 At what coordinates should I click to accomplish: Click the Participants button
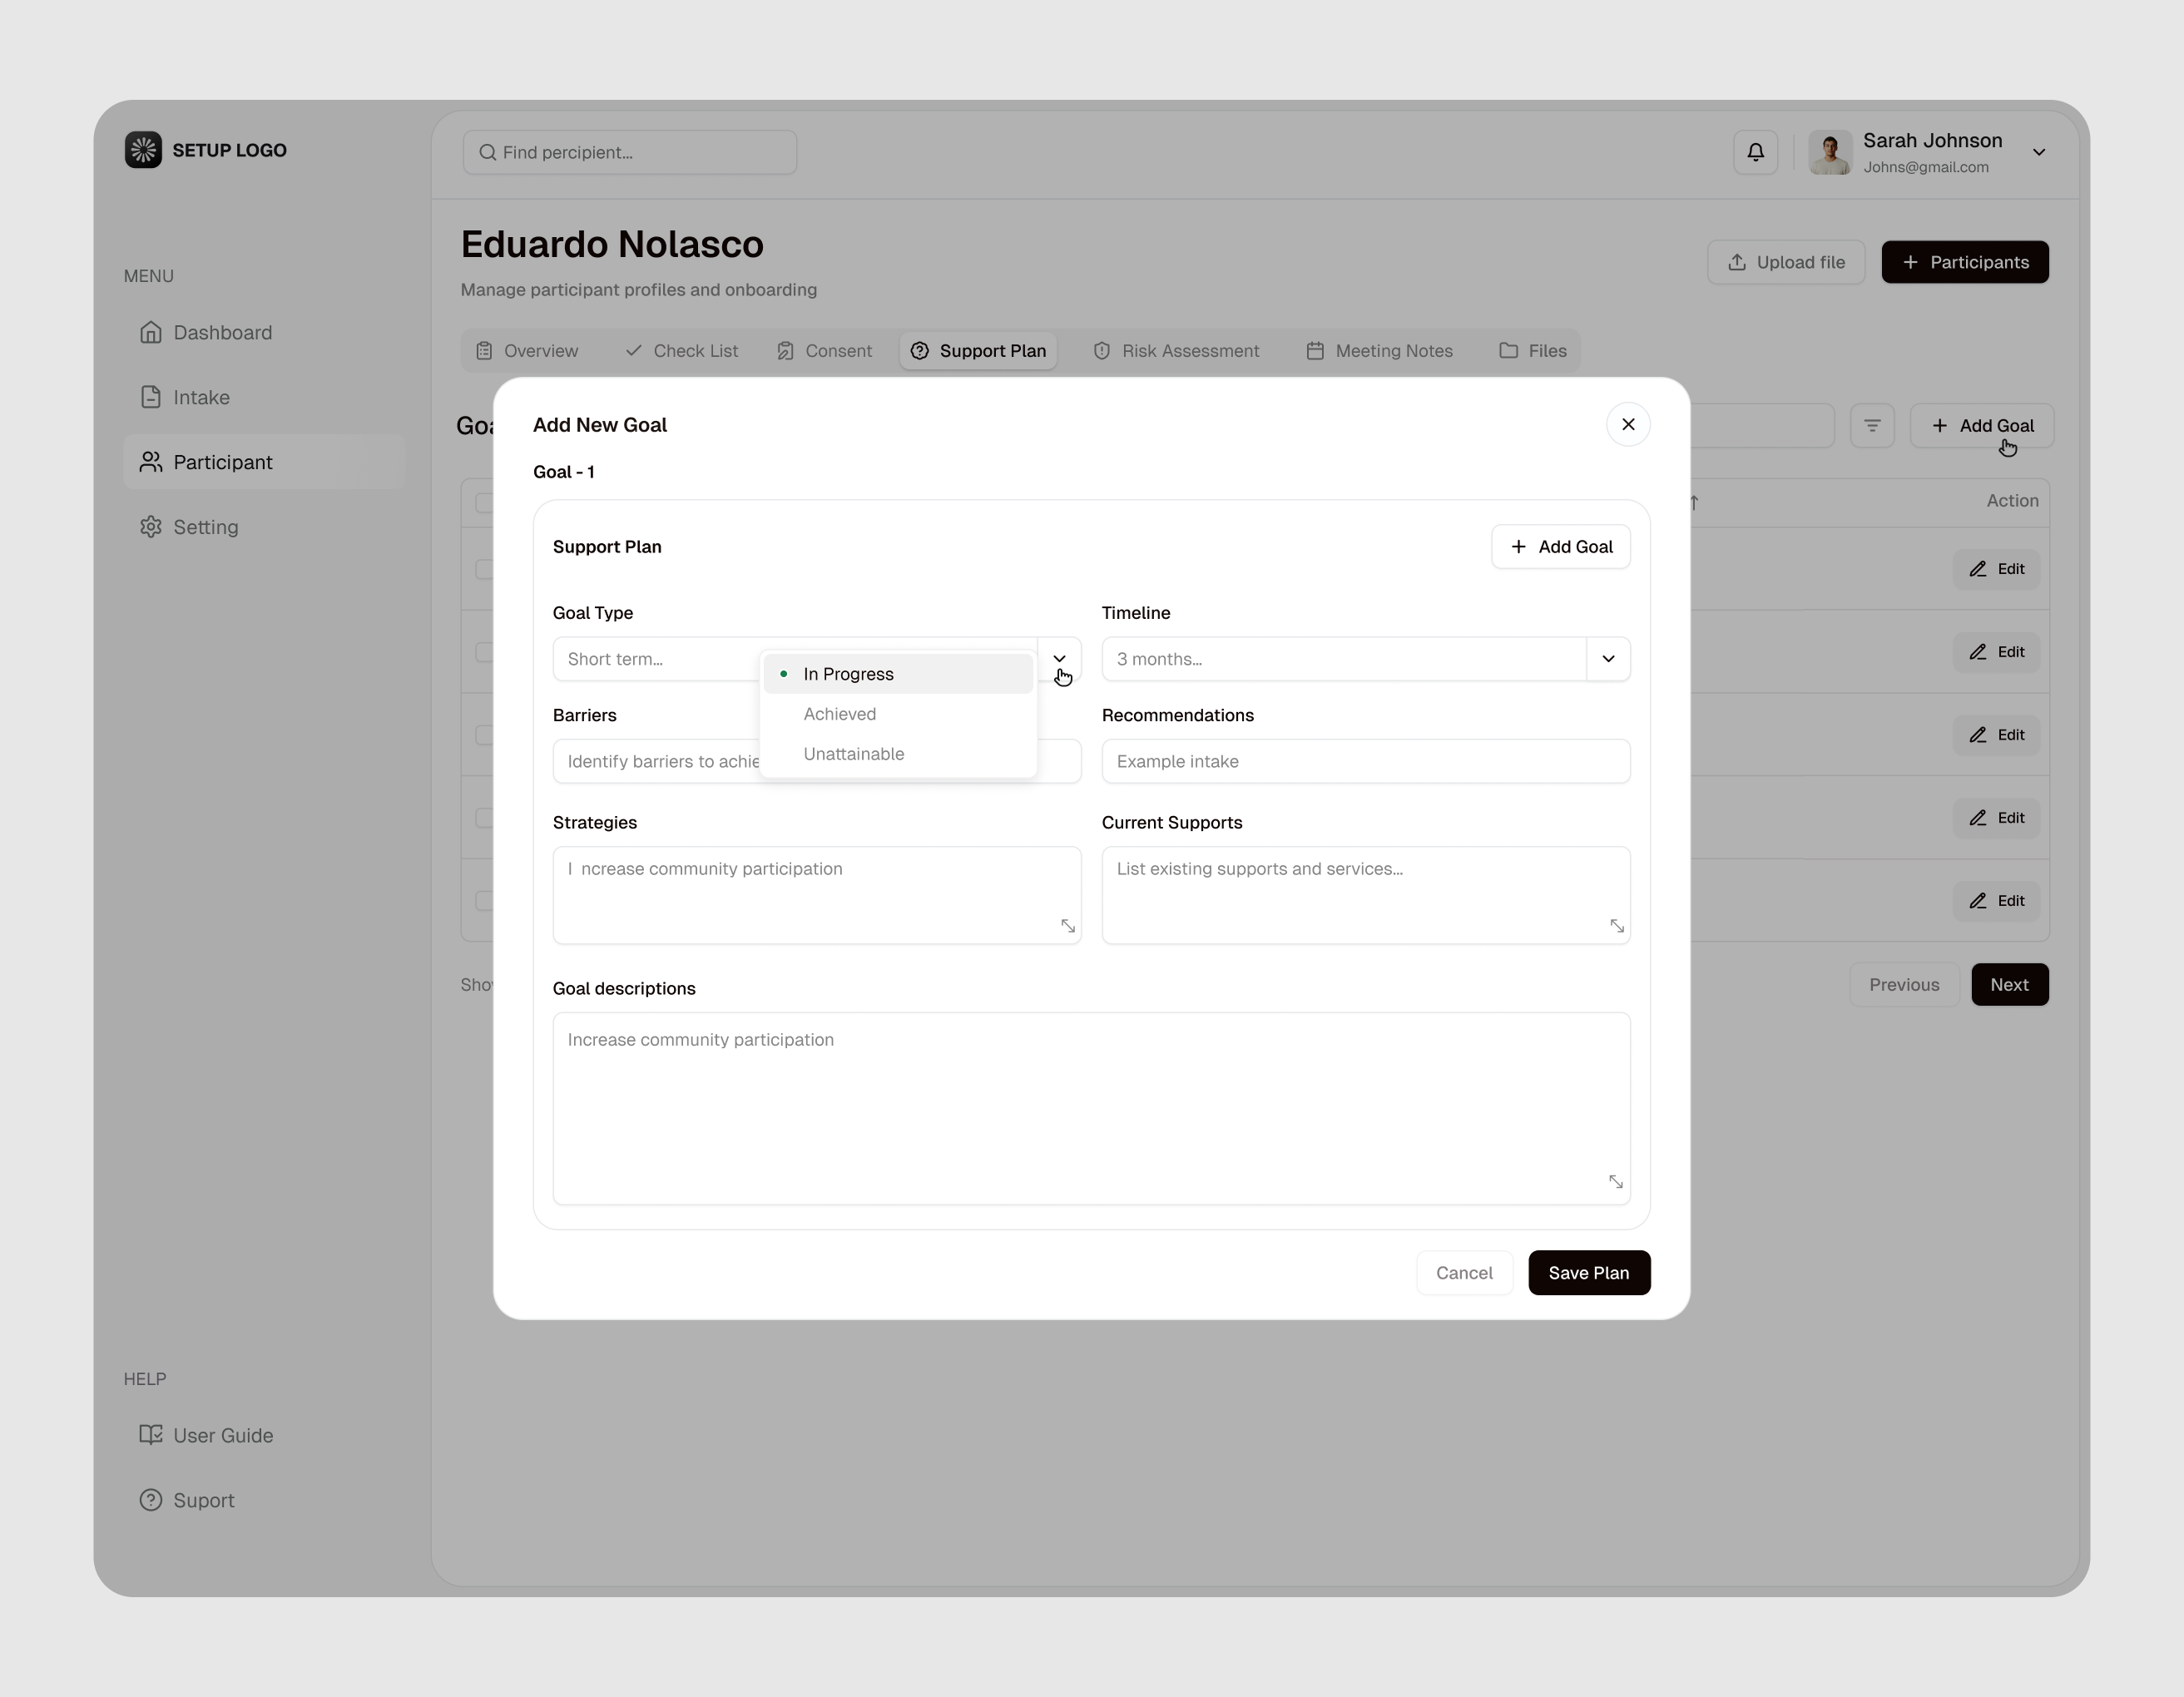(x=1964, y=261)
